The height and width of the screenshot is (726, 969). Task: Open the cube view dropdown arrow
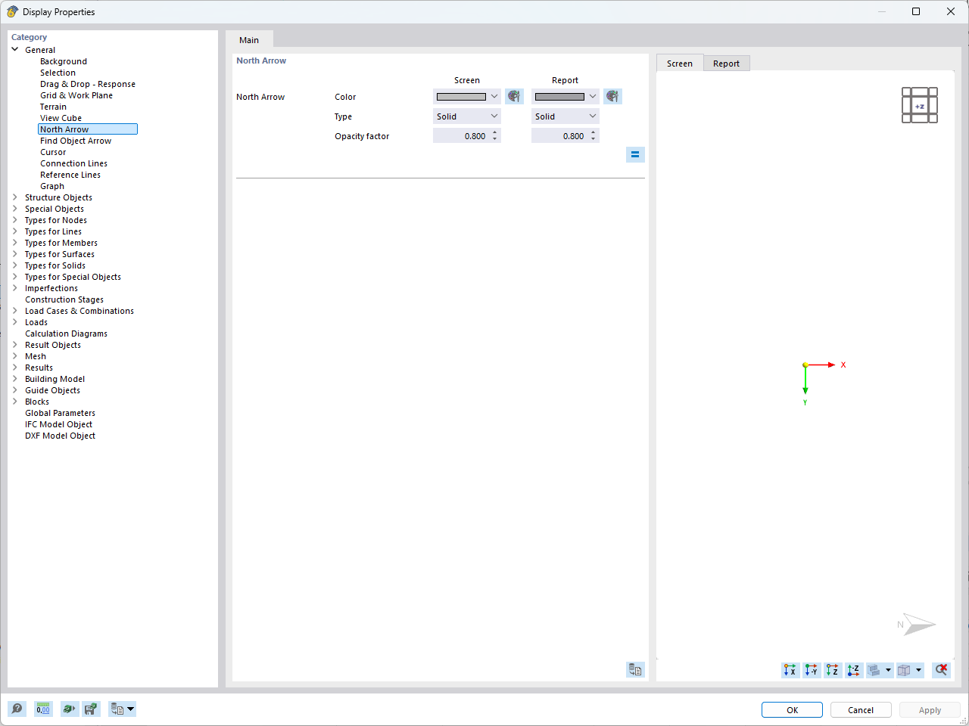tap(919, 670)
